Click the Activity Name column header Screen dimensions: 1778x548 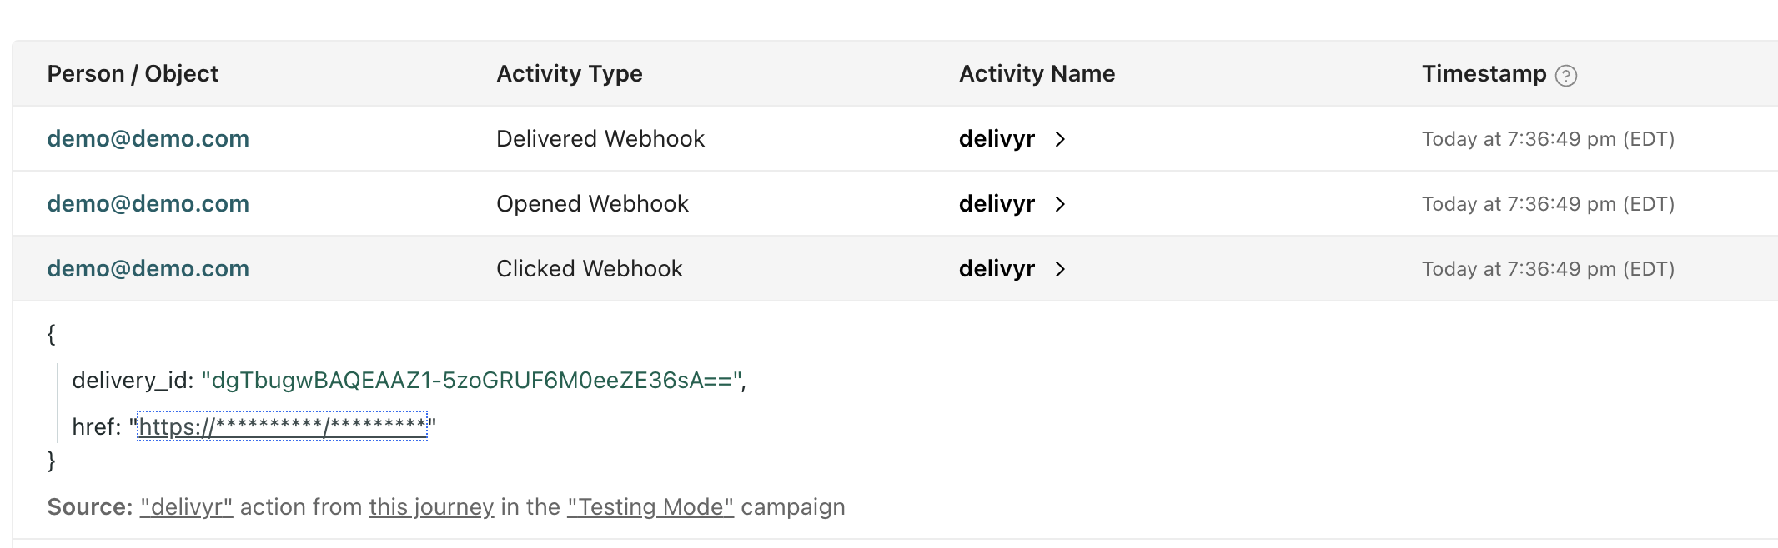pyautogui.click(x=1037, y=74)
